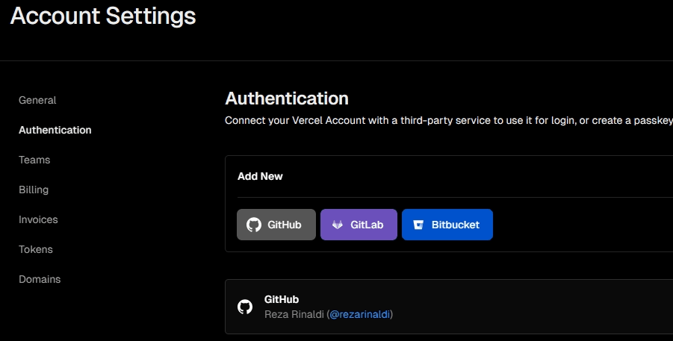Navigate to Domains settings
Image resolution: width=673 pixels, height=341 pixels.
40,279
